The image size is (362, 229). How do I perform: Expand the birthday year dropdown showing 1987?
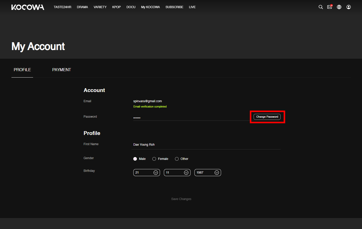pyautogui.click(x=208, y=173)
